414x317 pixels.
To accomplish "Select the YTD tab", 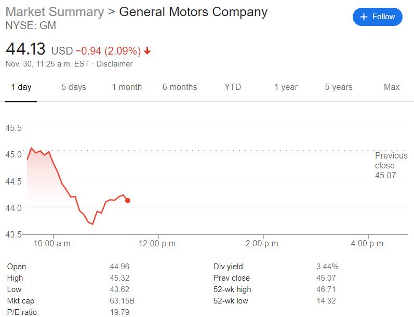I will point(233,87).
